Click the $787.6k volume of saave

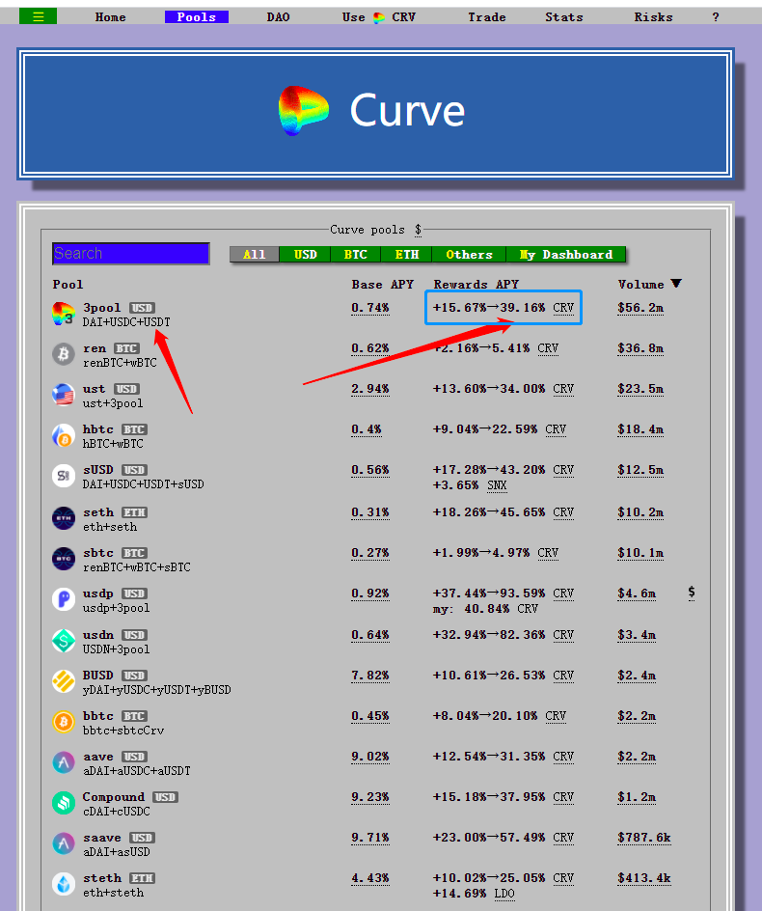pyautogui.click(x=644, y=838)
